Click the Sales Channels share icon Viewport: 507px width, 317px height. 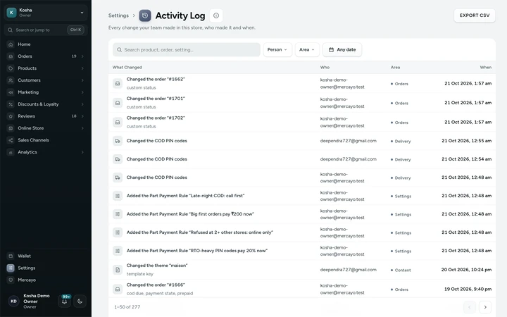pyautogui.click(x=11, y=140)
